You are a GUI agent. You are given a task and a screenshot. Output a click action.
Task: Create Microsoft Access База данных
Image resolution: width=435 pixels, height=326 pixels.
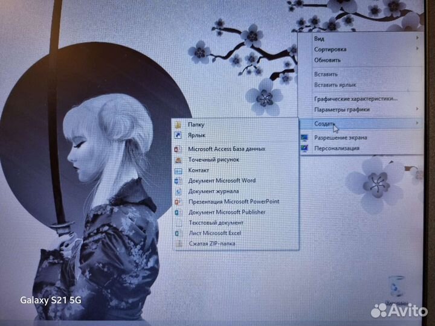pos(235,149)
